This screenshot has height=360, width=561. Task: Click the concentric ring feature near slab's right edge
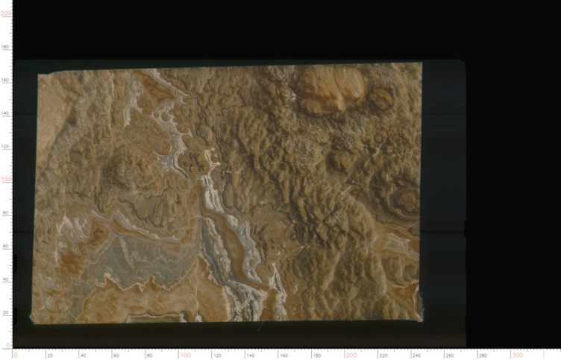tap(403, 200)
